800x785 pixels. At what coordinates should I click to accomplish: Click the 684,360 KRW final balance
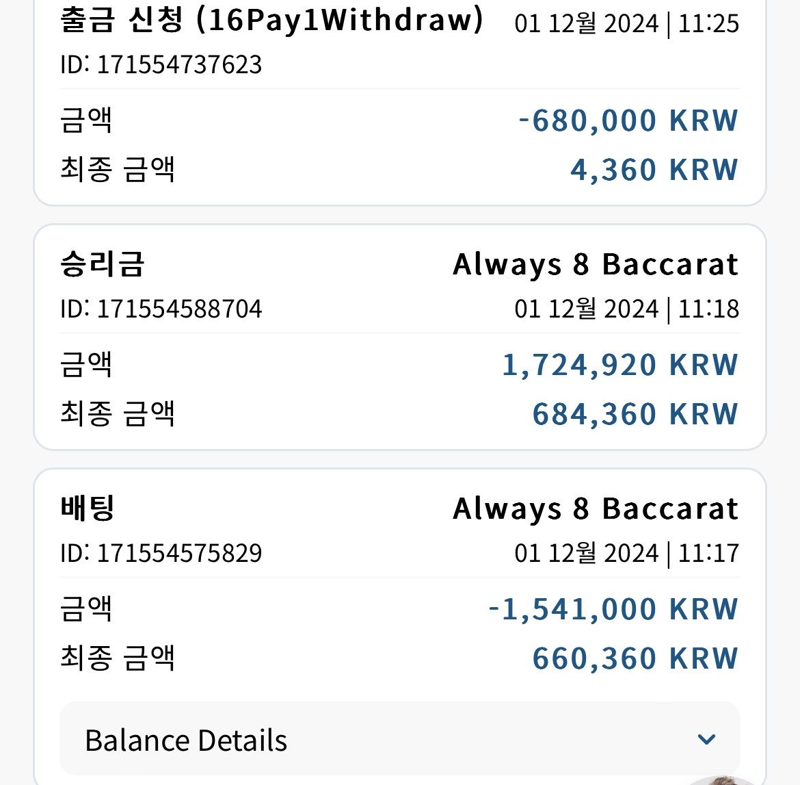(x=635, y=413)
